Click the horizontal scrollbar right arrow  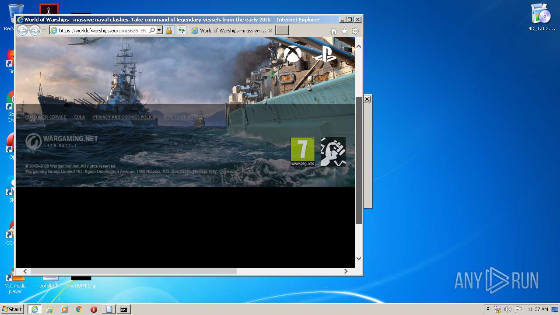[x=346, y=271]
